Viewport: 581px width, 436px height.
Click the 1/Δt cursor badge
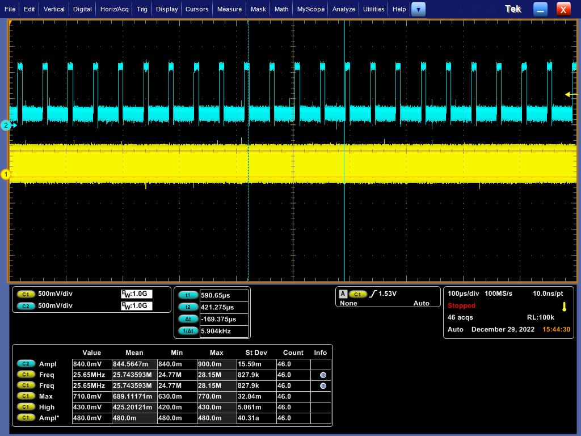pos(188,331)
